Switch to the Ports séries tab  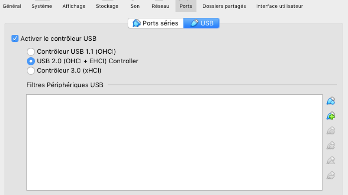(x=155, y=23)
